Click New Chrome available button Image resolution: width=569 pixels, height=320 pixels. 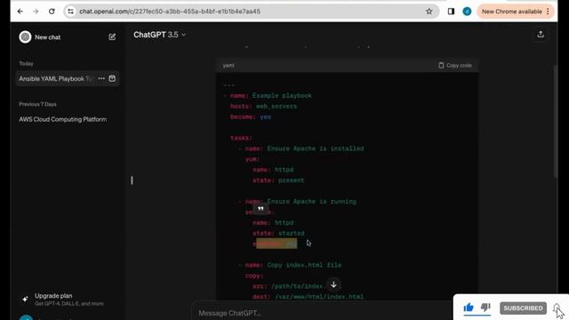(x=512, y=12)
